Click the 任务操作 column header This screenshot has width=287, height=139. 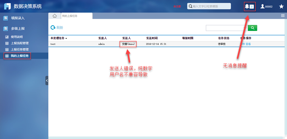246,38
